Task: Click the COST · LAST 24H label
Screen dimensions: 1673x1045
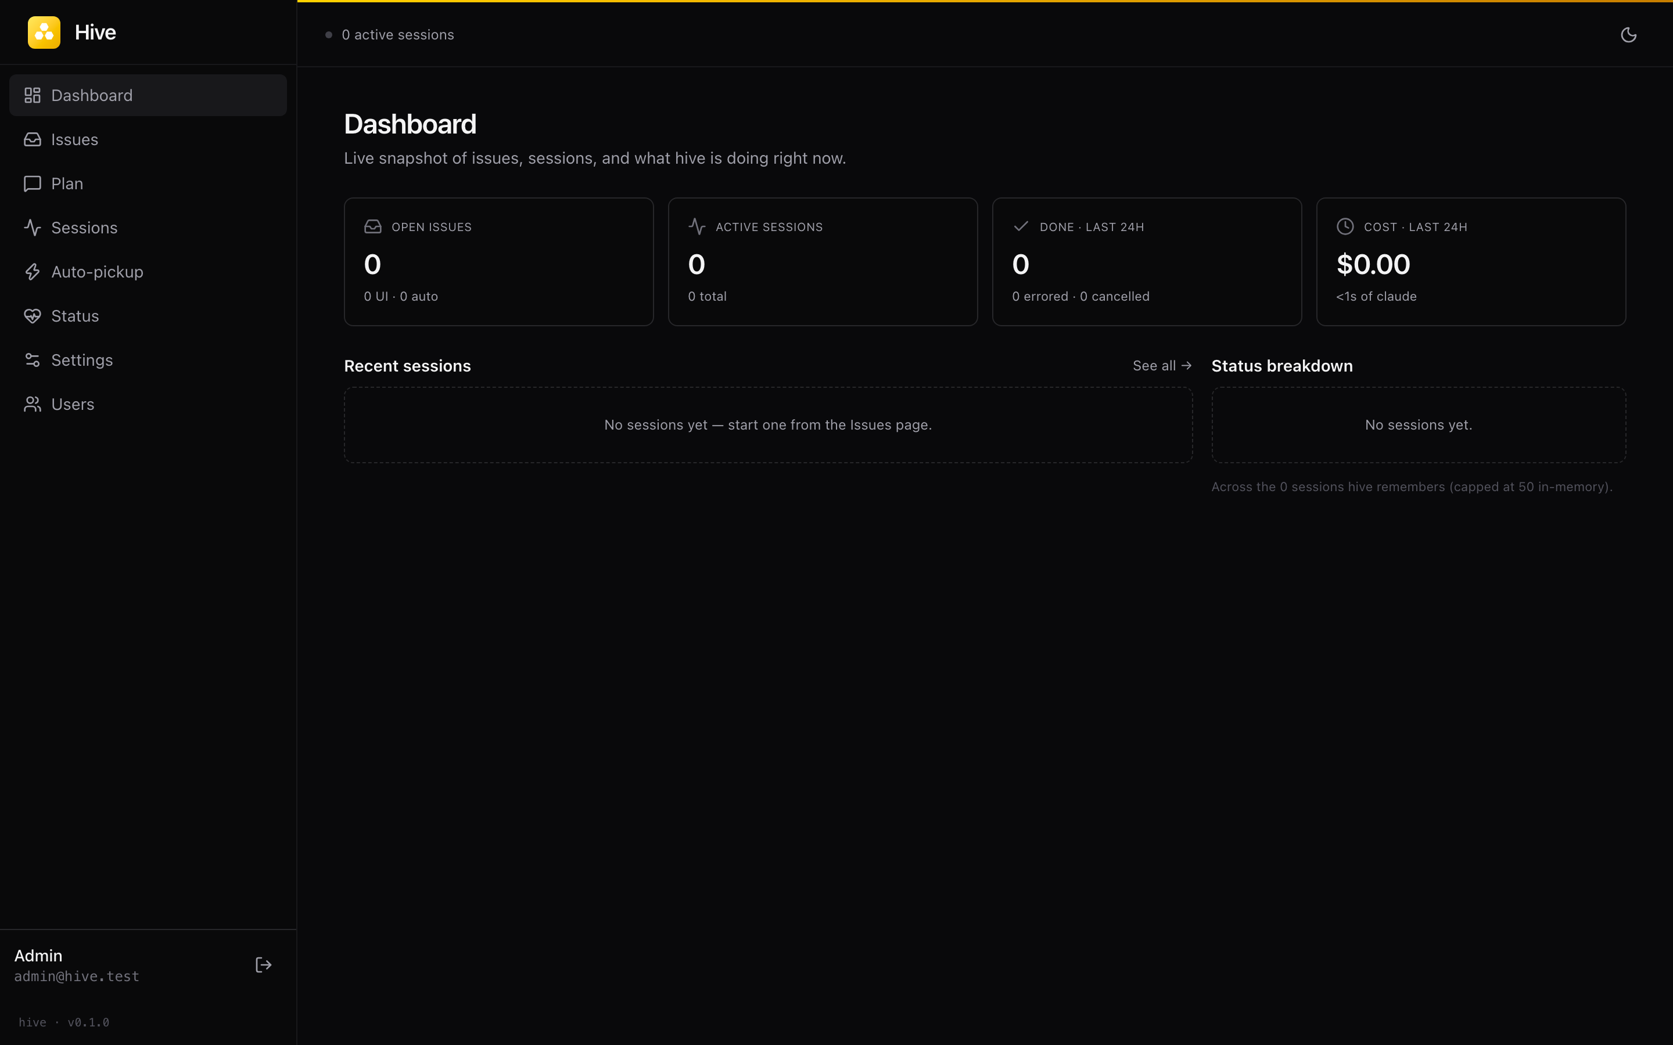Action: click(1415, 228)
